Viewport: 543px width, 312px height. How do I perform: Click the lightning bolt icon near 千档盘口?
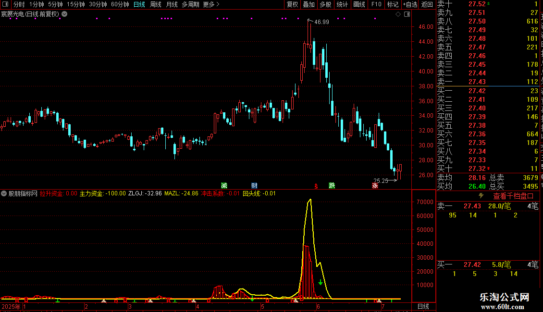pos(481,196)
